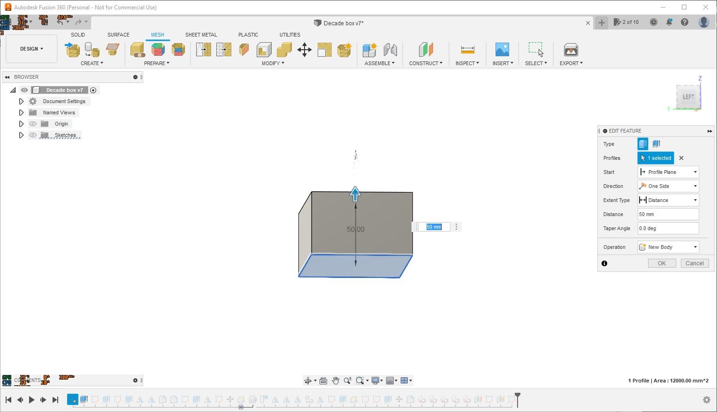Open timeline settings gear
The image size is (717, 412).
click(x=707, y=400)
